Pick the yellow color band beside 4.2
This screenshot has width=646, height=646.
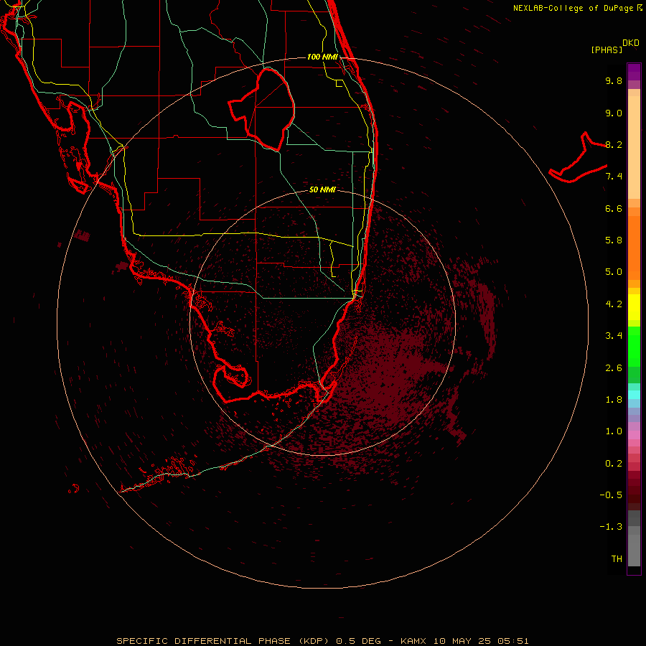pyautogui.click(x=634, y=307)
